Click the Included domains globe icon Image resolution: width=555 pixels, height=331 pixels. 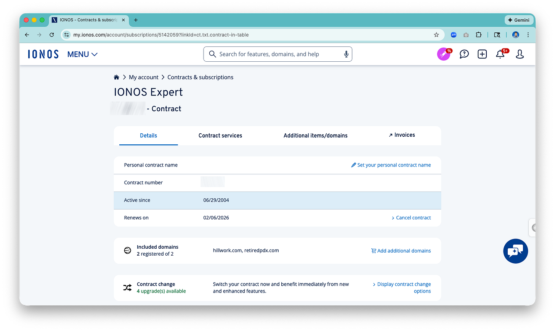pos(128,251)
